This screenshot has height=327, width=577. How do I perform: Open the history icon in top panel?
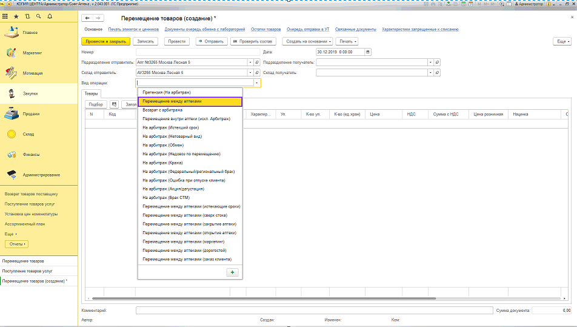(x=27, y=16)
